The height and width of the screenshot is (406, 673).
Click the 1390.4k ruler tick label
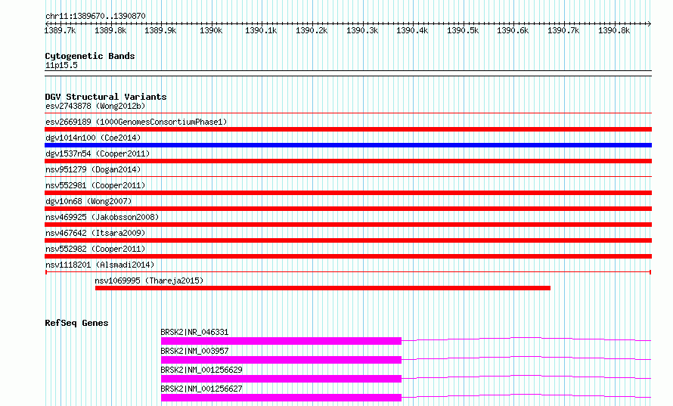point(412,30)
